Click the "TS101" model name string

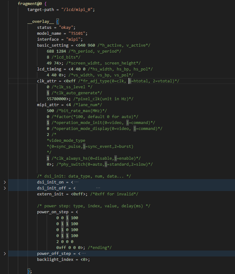point(76,34)
